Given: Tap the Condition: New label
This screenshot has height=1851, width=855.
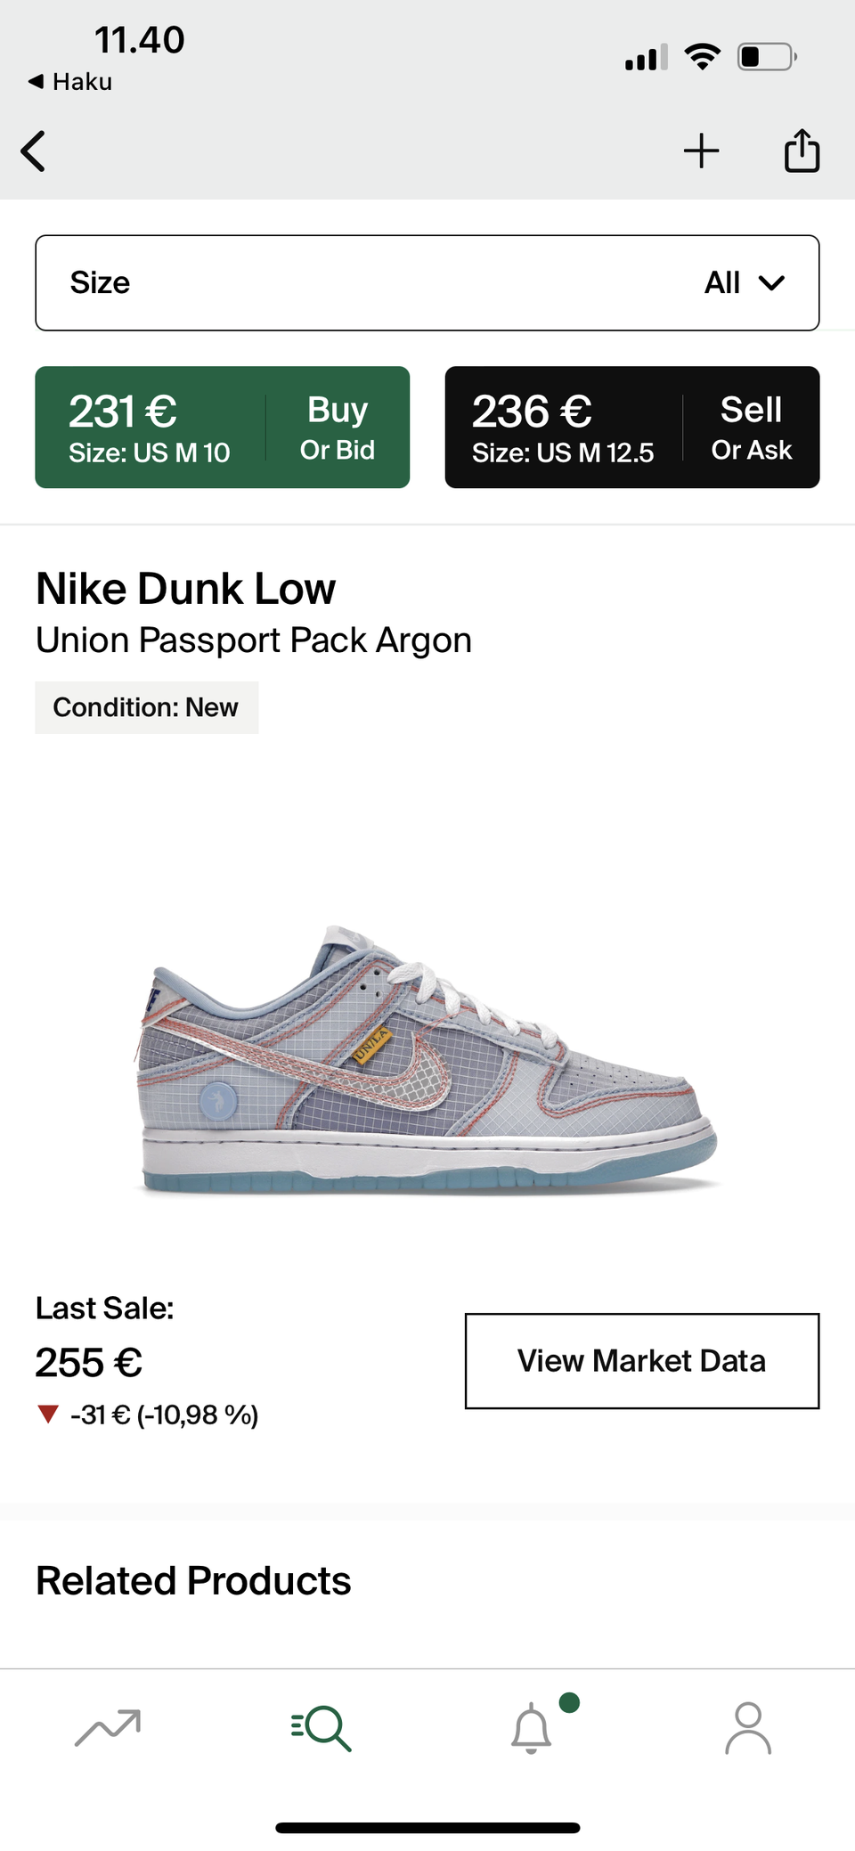Looking at the screenshot, I should (x=146, y=707).
